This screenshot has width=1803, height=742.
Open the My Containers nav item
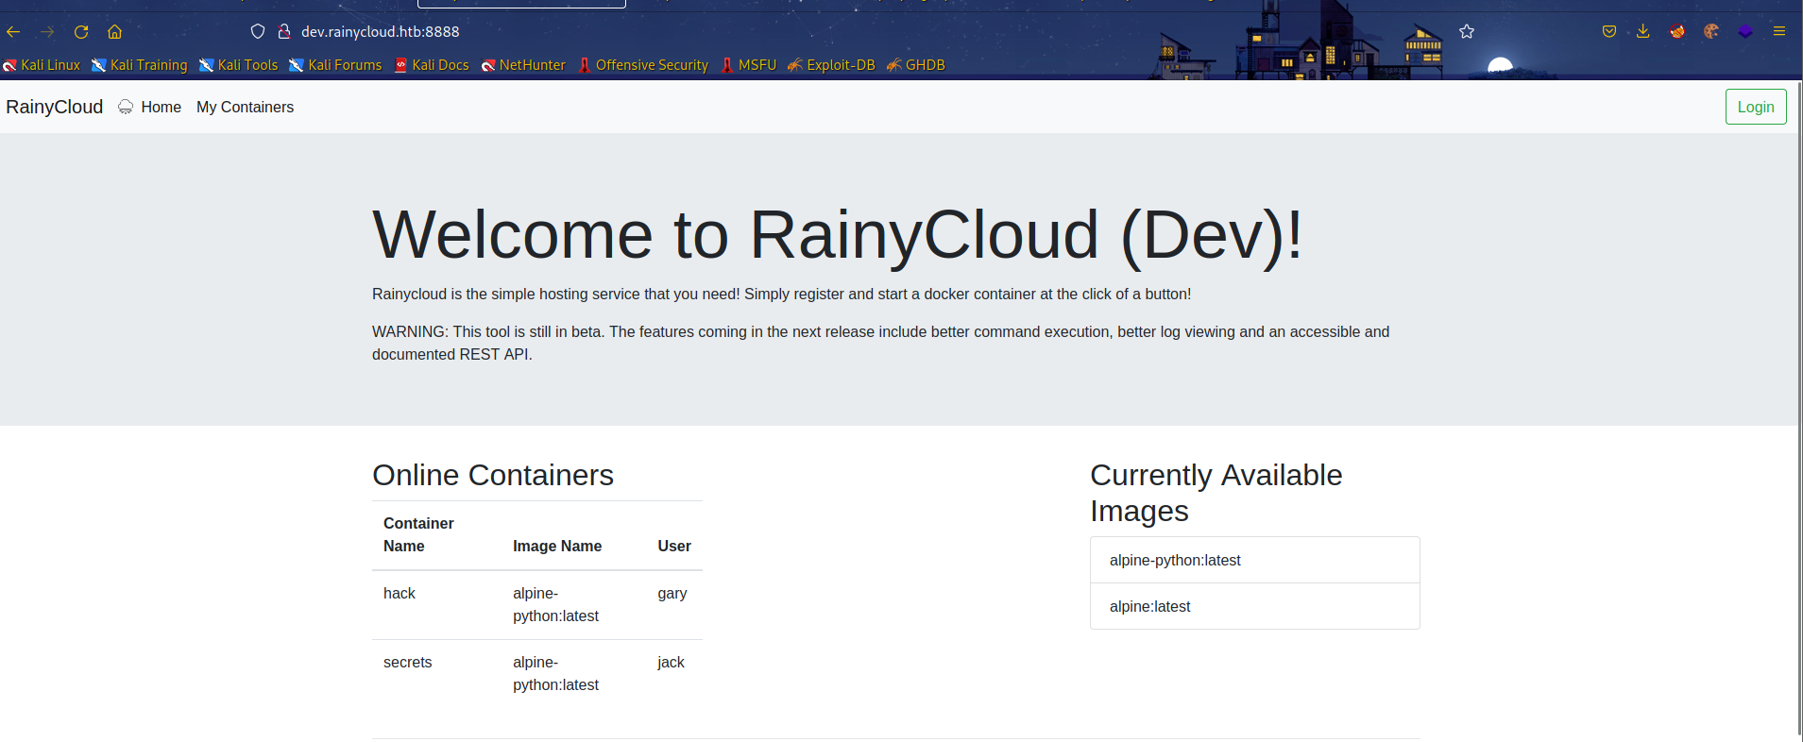tap(245, 107)
